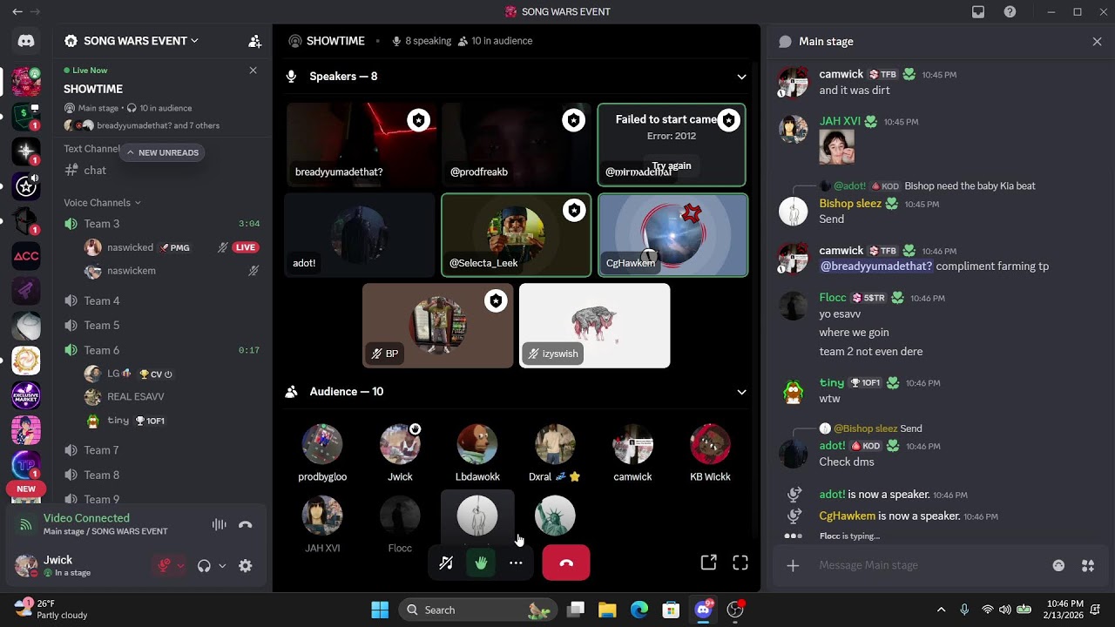Click the connection signal icon by Video Connected
This screenshot has height=627, width=1115.
pos(26,525)
